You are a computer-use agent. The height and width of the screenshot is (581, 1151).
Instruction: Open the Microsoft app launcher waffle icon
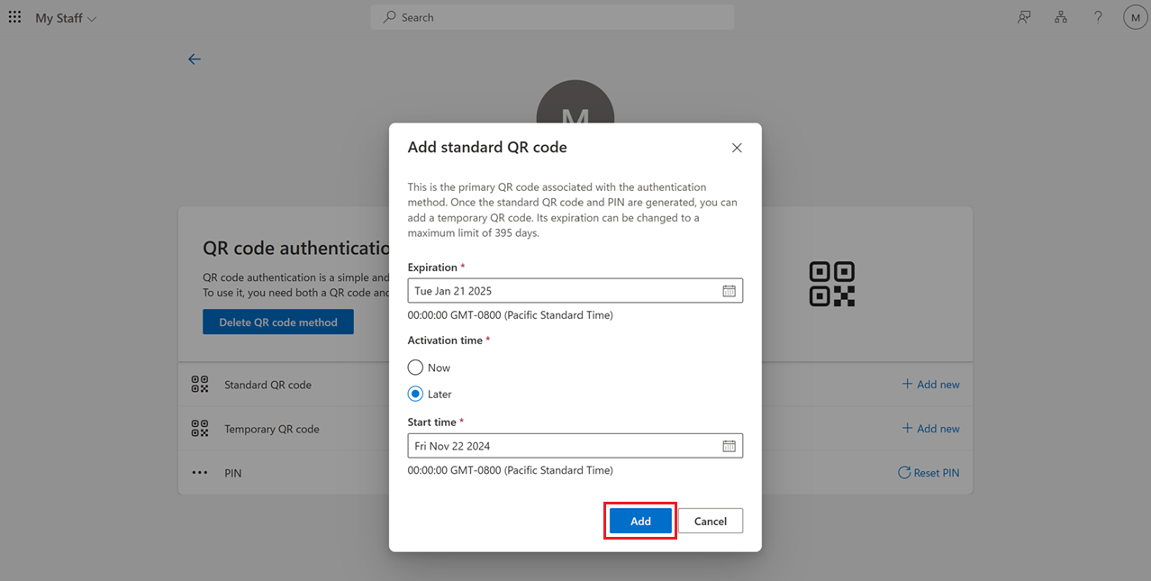[14, 17]
